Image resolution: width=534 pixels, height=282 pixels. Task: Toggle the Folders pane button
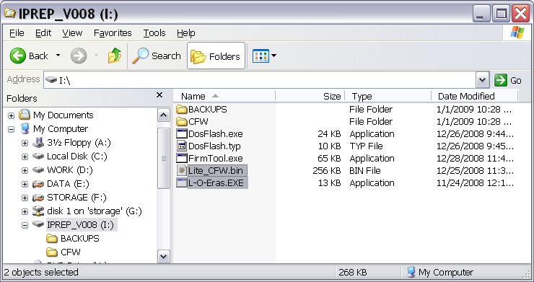(216, 56)
